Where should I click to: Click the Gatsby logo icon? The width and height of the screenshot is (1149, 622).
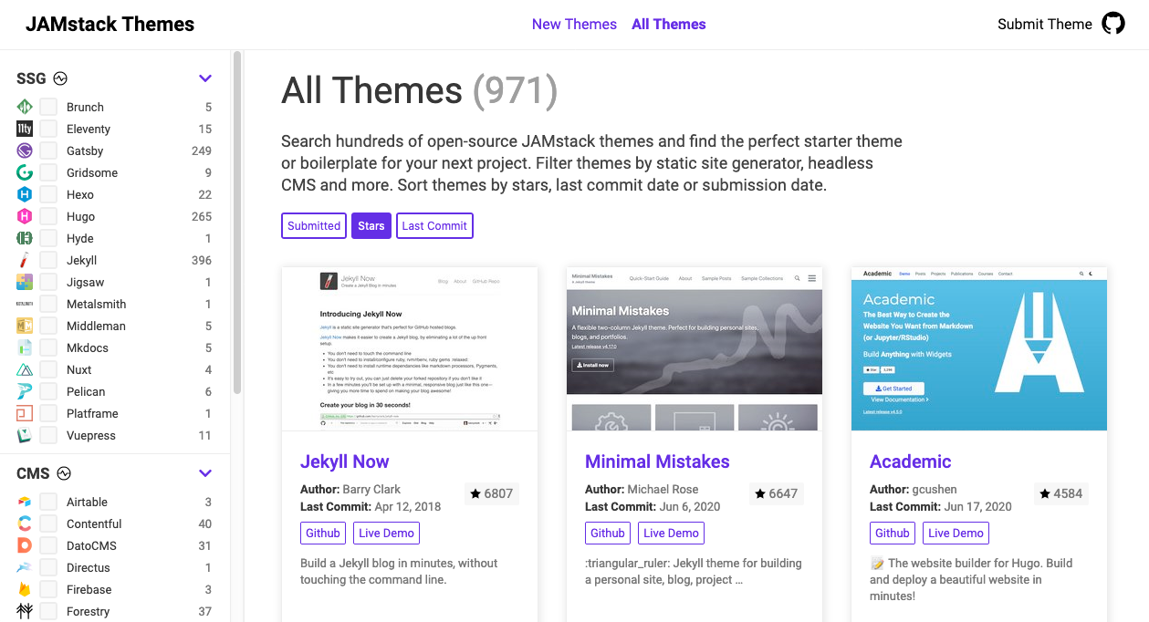[x=25, y=150]
